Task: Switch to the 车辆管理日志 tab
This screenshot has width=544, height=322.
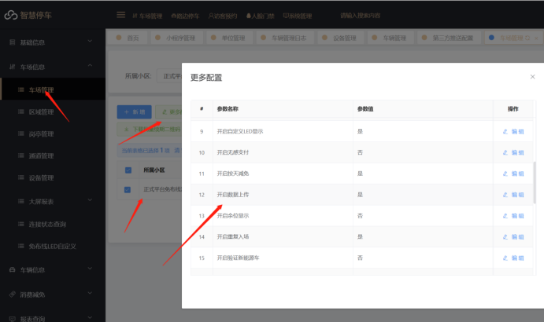Action: (x=284, y=38)
